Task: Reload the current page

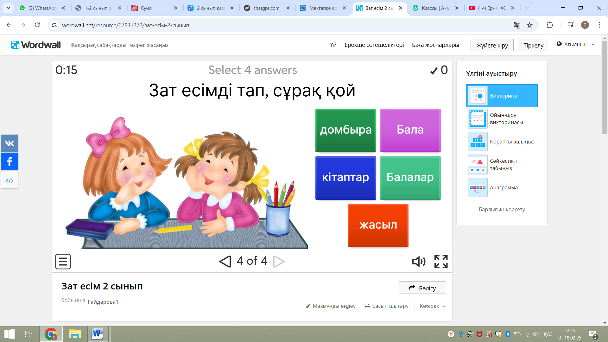Action: click(37, 25)
